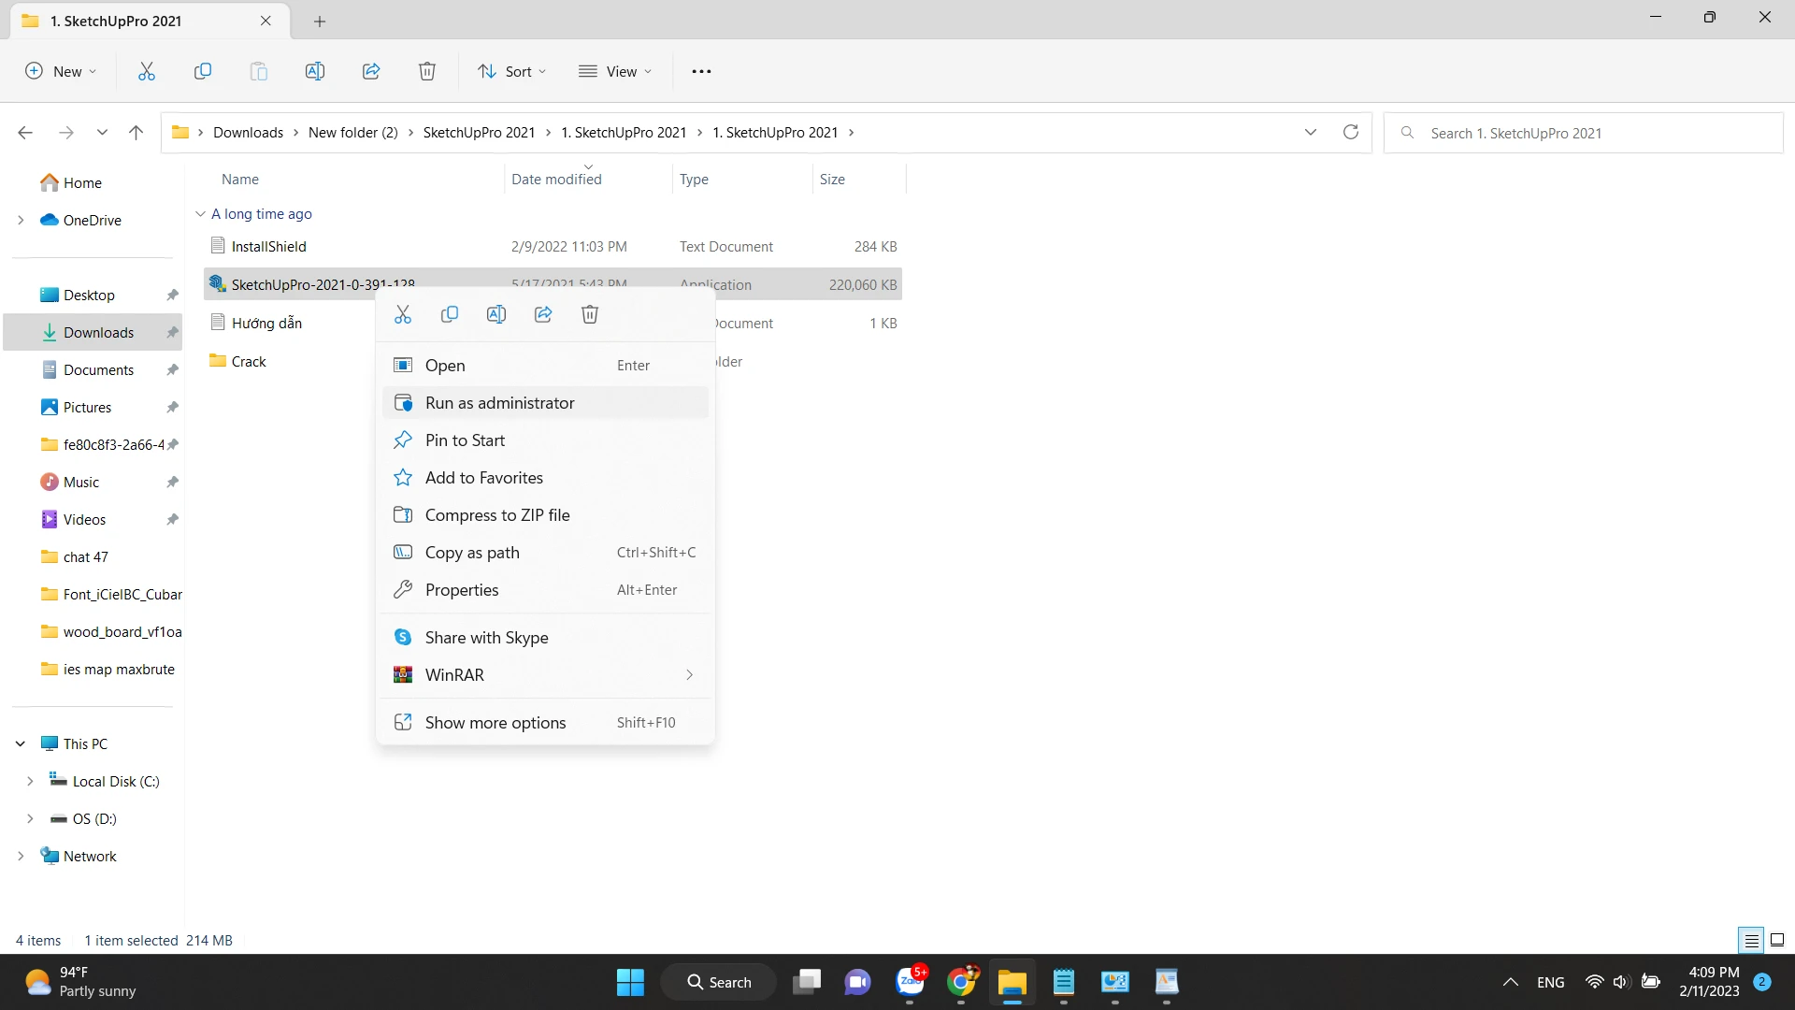Select Show more options
The image size is (1795, 1010).
(545, 723)
